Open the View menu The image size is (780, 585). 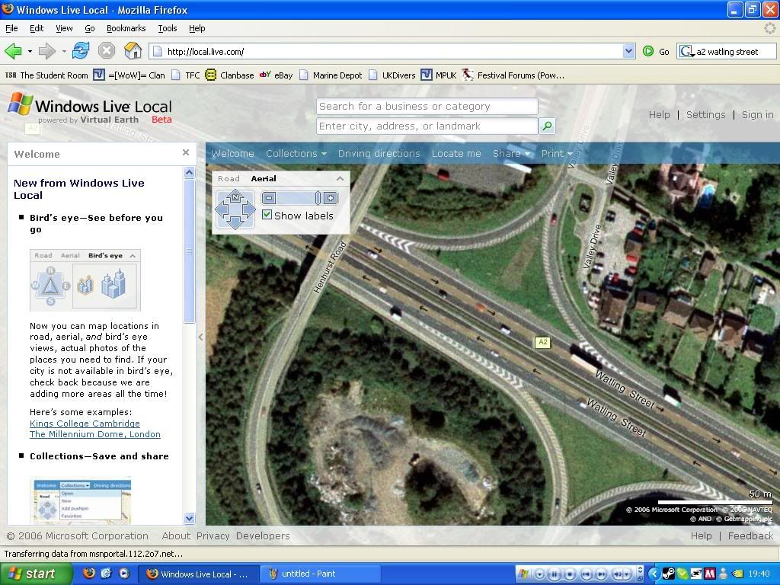point(64,28)
